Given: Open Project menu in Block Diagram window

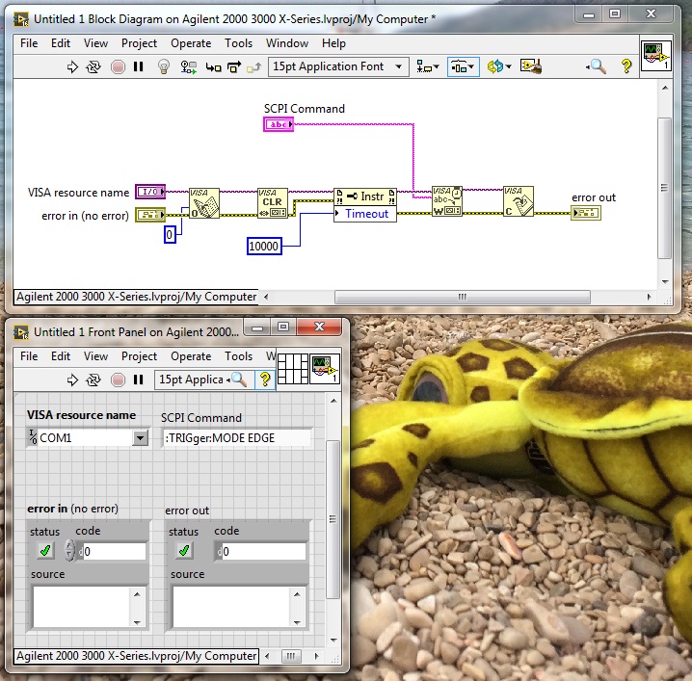Looking at the screenshot, I should (x=139, y=43).
